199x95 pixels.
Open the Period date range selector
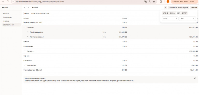[37, 13]
